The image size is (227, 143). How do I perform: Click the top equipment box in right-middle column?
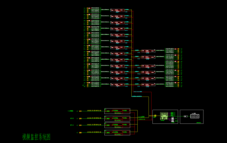pos(148,51)
